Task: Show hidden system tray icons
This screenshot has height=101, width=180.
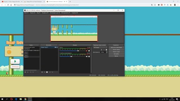Action: tap(160, 99)
